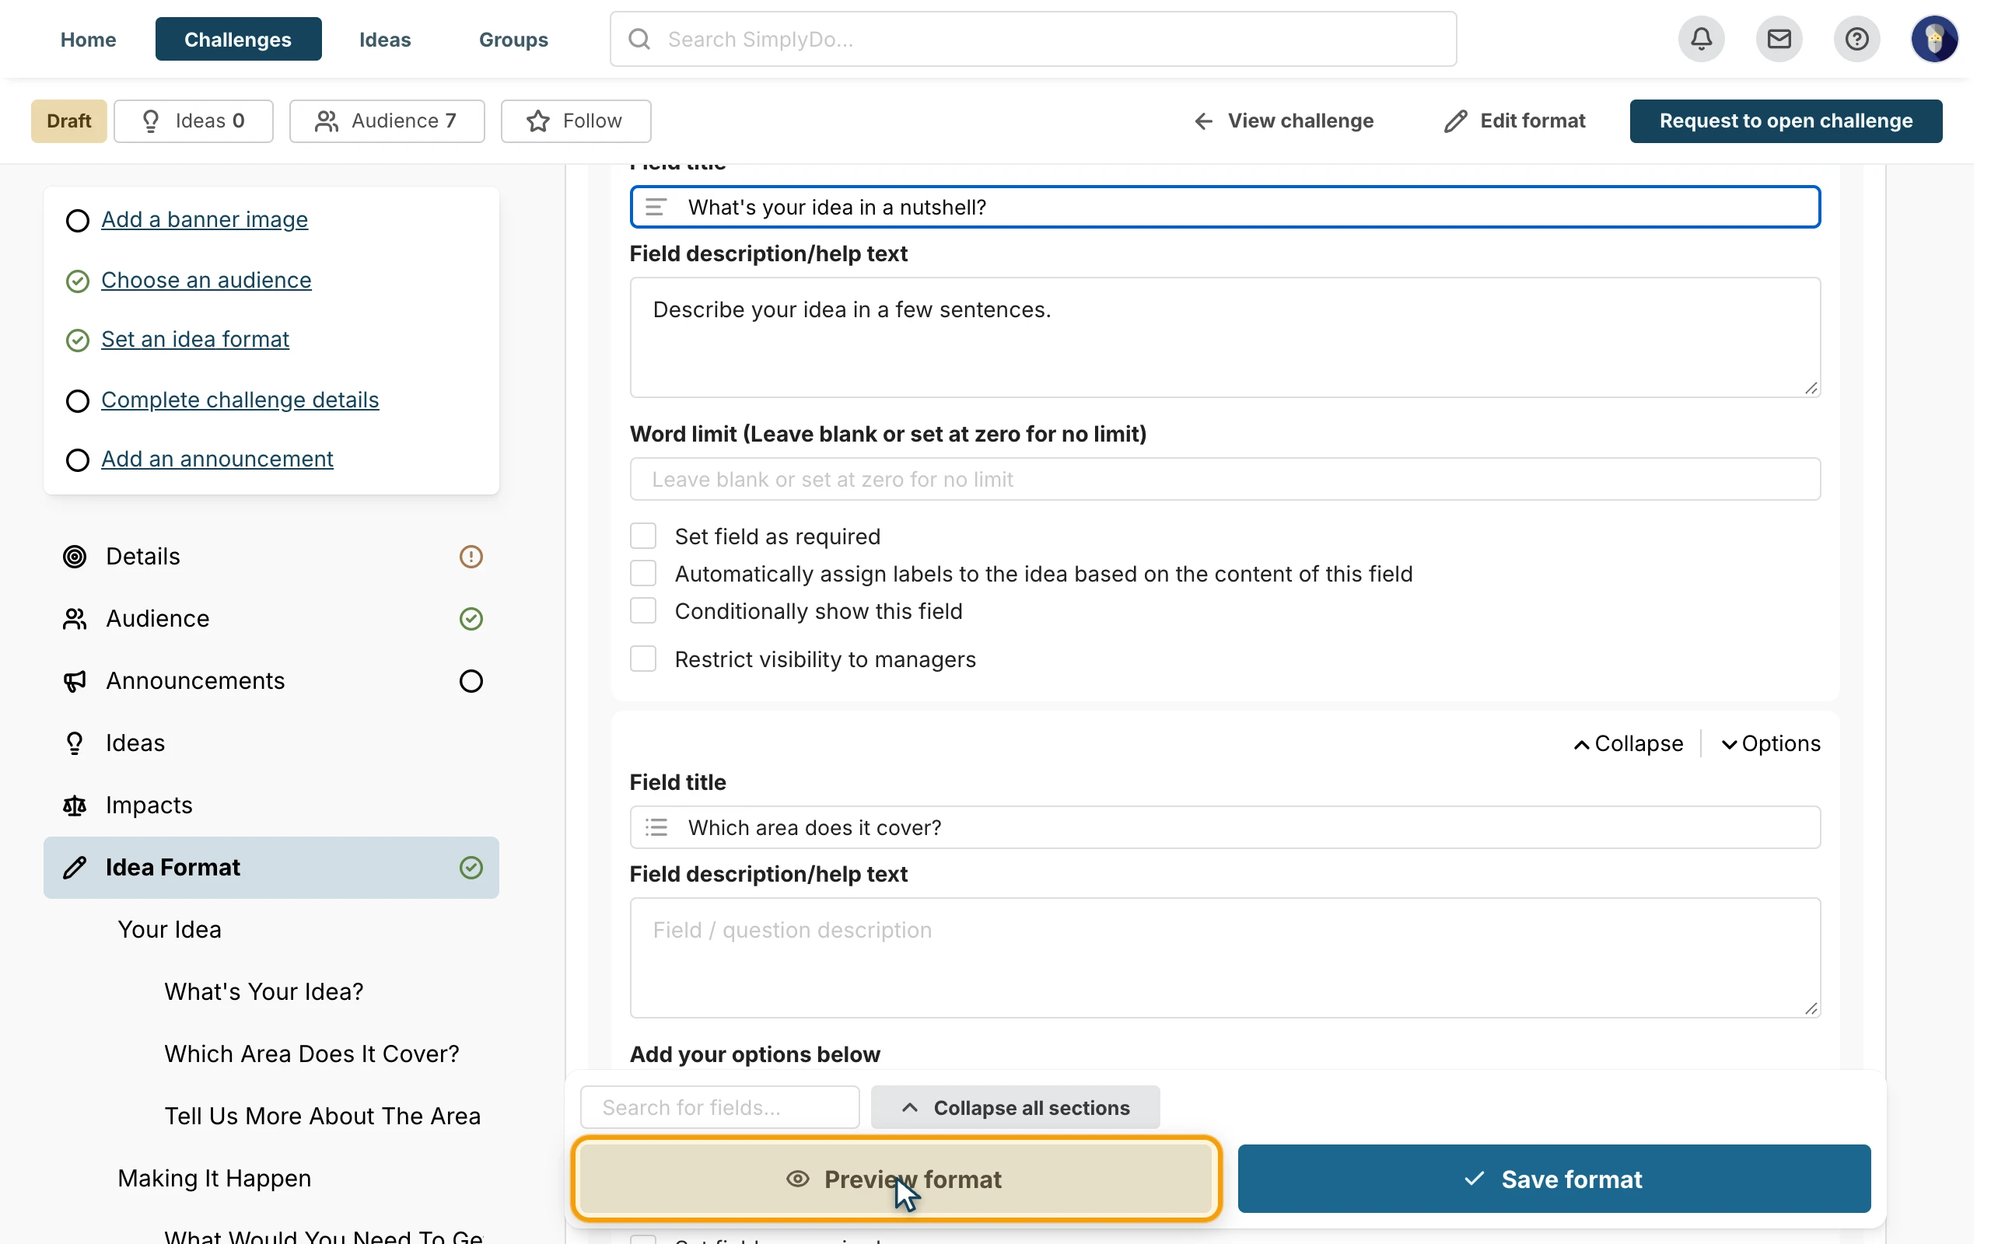Select Making It Happen section in sidebar
This screenshot has height=1244, width=1991.
click(215, 1178)
